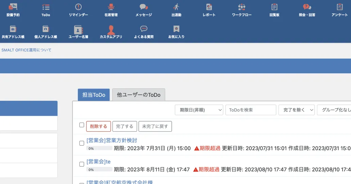
Task: Check the 営業方針検討 ToDo checkbox
Action: coord(82,143)
